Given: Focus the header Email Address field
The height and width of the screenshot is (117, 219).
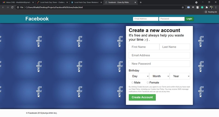Looking at the screenshot, I should (146, 19).
